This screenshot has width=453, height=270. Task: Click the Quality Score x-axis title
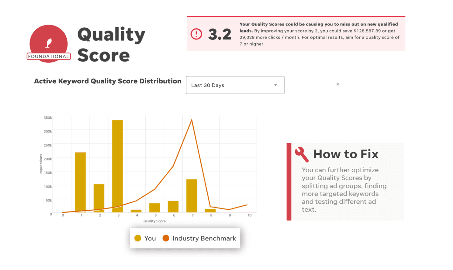(154, 221)
